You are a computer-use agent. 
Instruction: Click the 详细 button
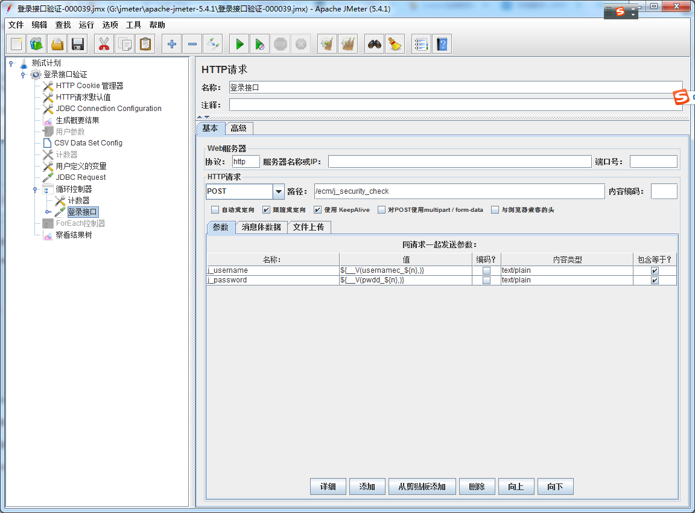click(328, 486)
